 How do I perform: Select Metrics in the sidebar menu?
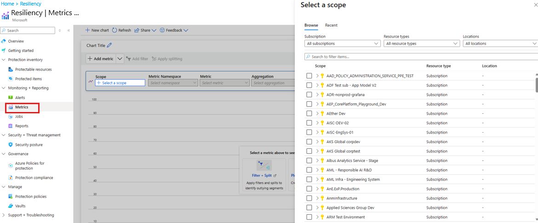[x=22, y=107]
